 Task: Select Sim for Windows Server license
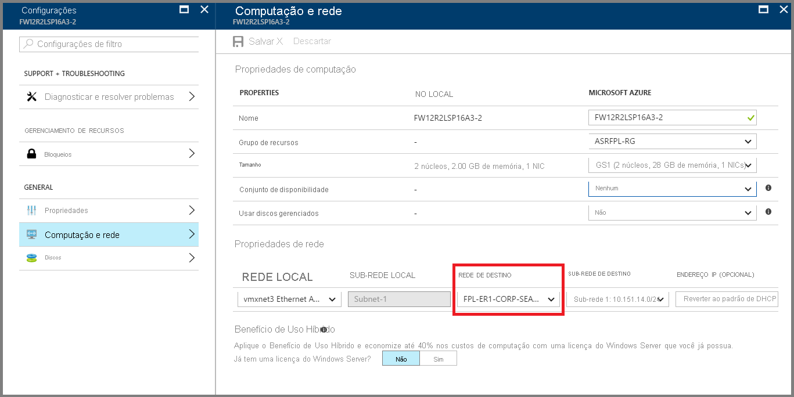click(438, 359)
